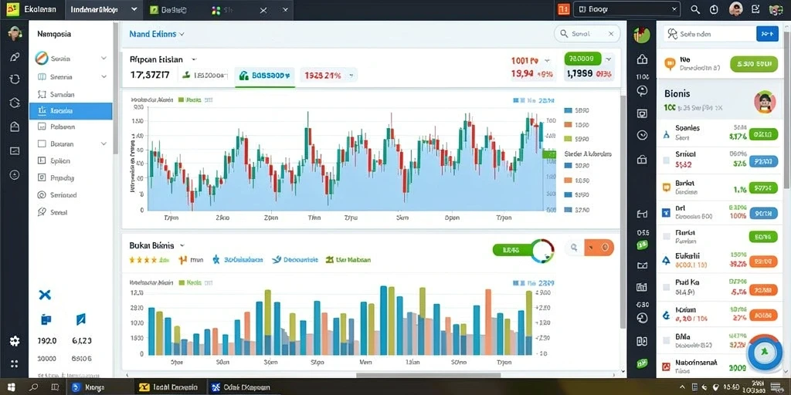Open the Nand Exlions dropdown
The width and height of the screenshot is (791, 395).
[157, 34]
